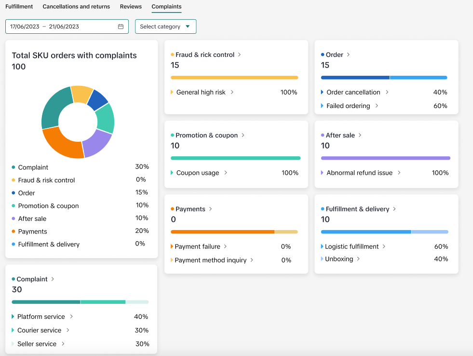Open the Failed ordering details link
Screen dimensions: 473x356
[377, 106]
